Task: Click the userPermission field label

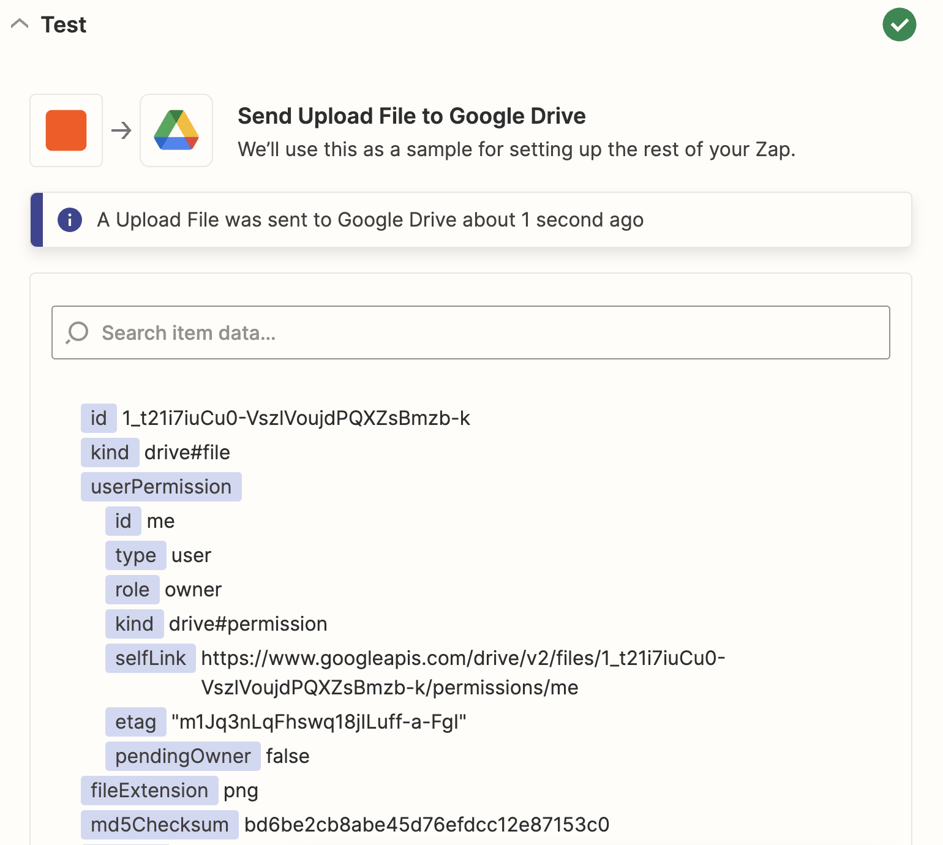Action: 161,487
